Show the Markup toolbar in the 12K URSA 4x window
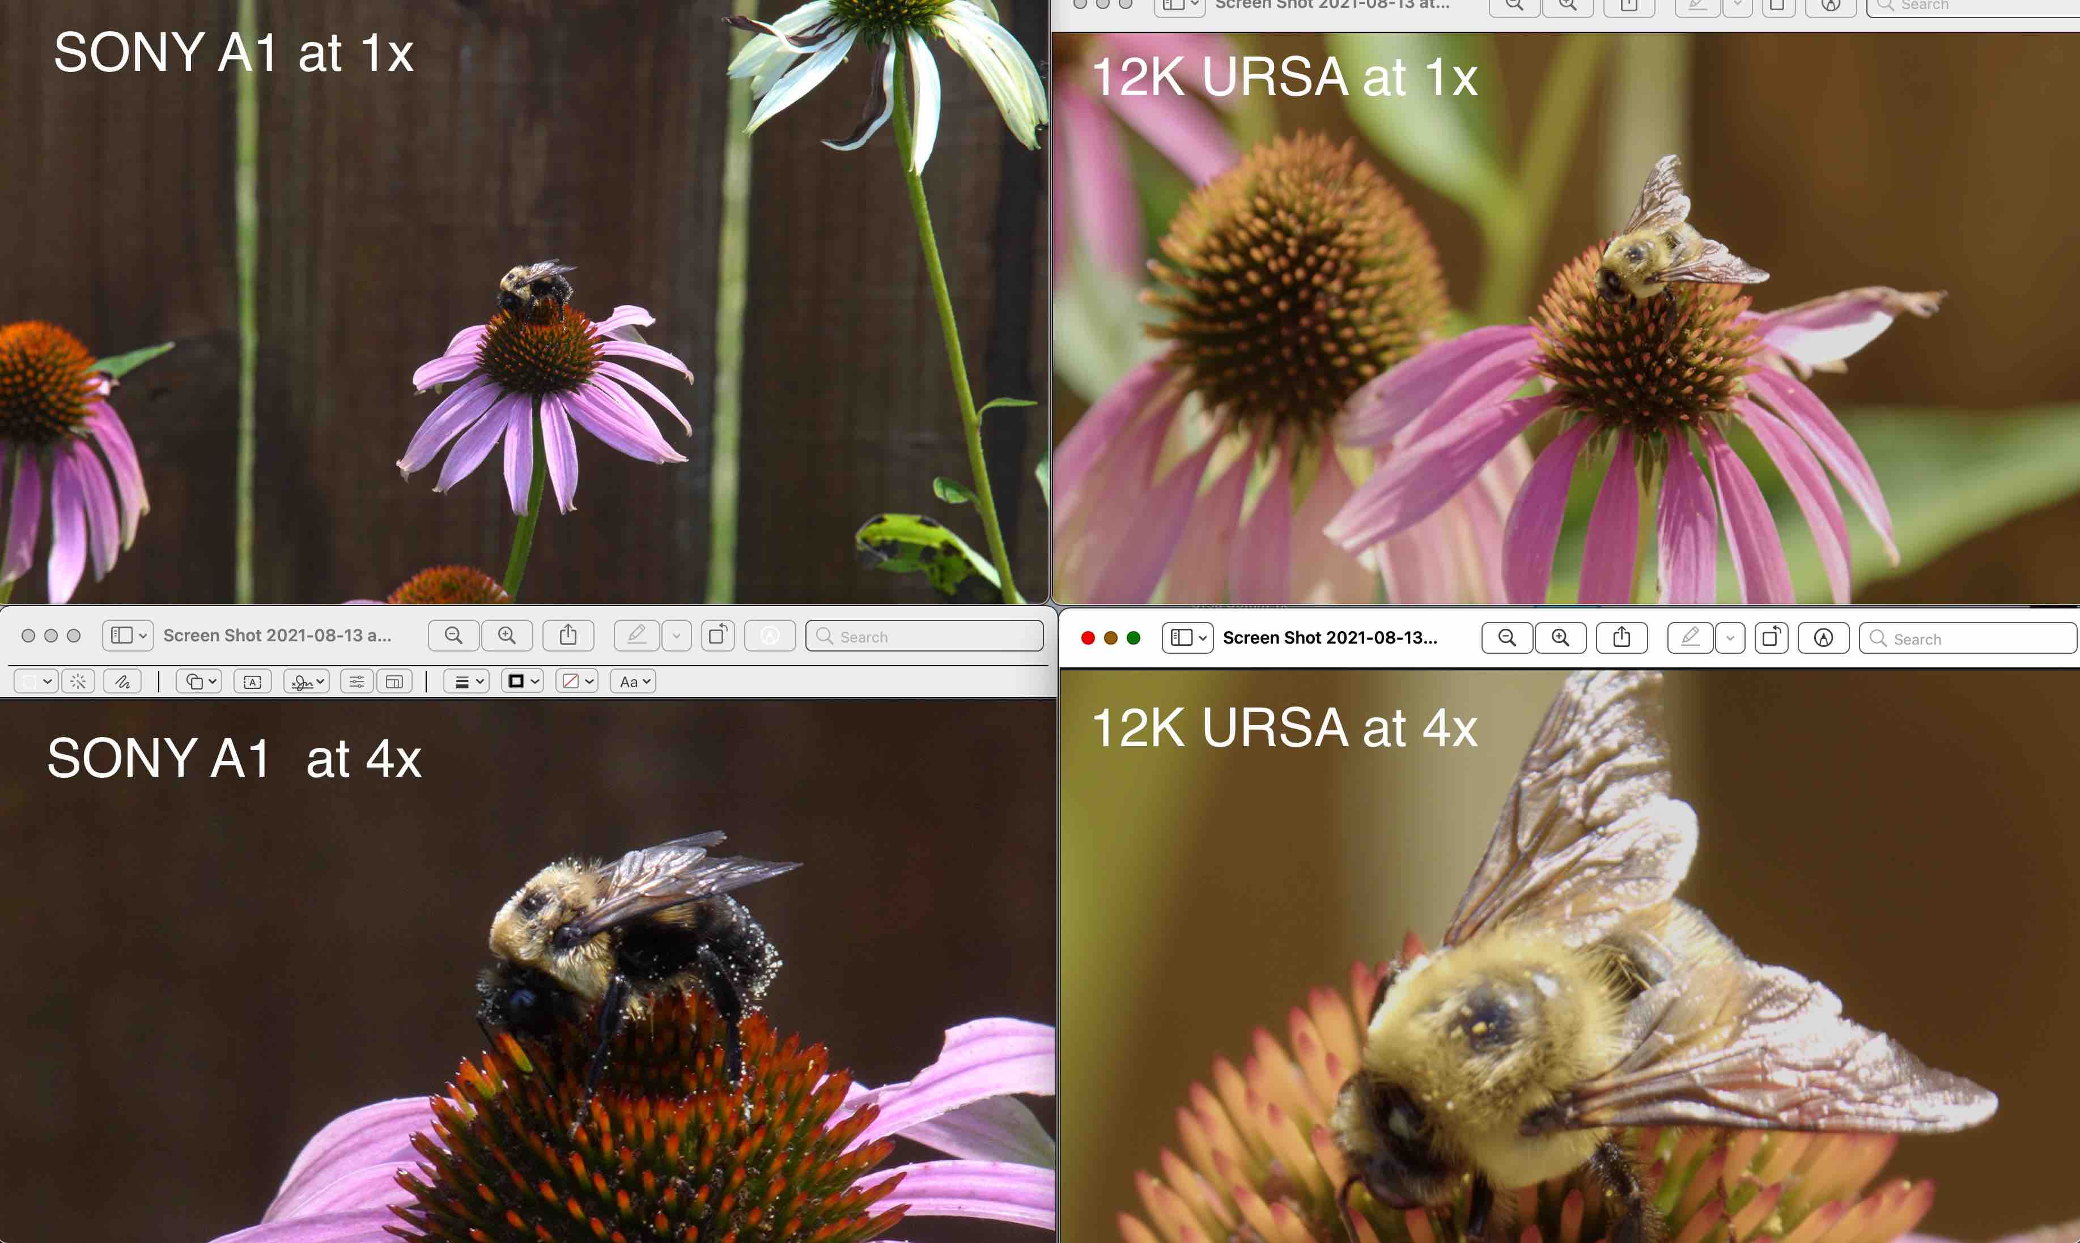The image size is (2080, 1243). click(1824, 638)
